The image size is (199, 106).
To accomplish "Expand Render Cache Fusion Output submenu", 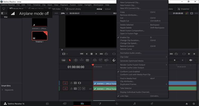I will pos(142,65).
